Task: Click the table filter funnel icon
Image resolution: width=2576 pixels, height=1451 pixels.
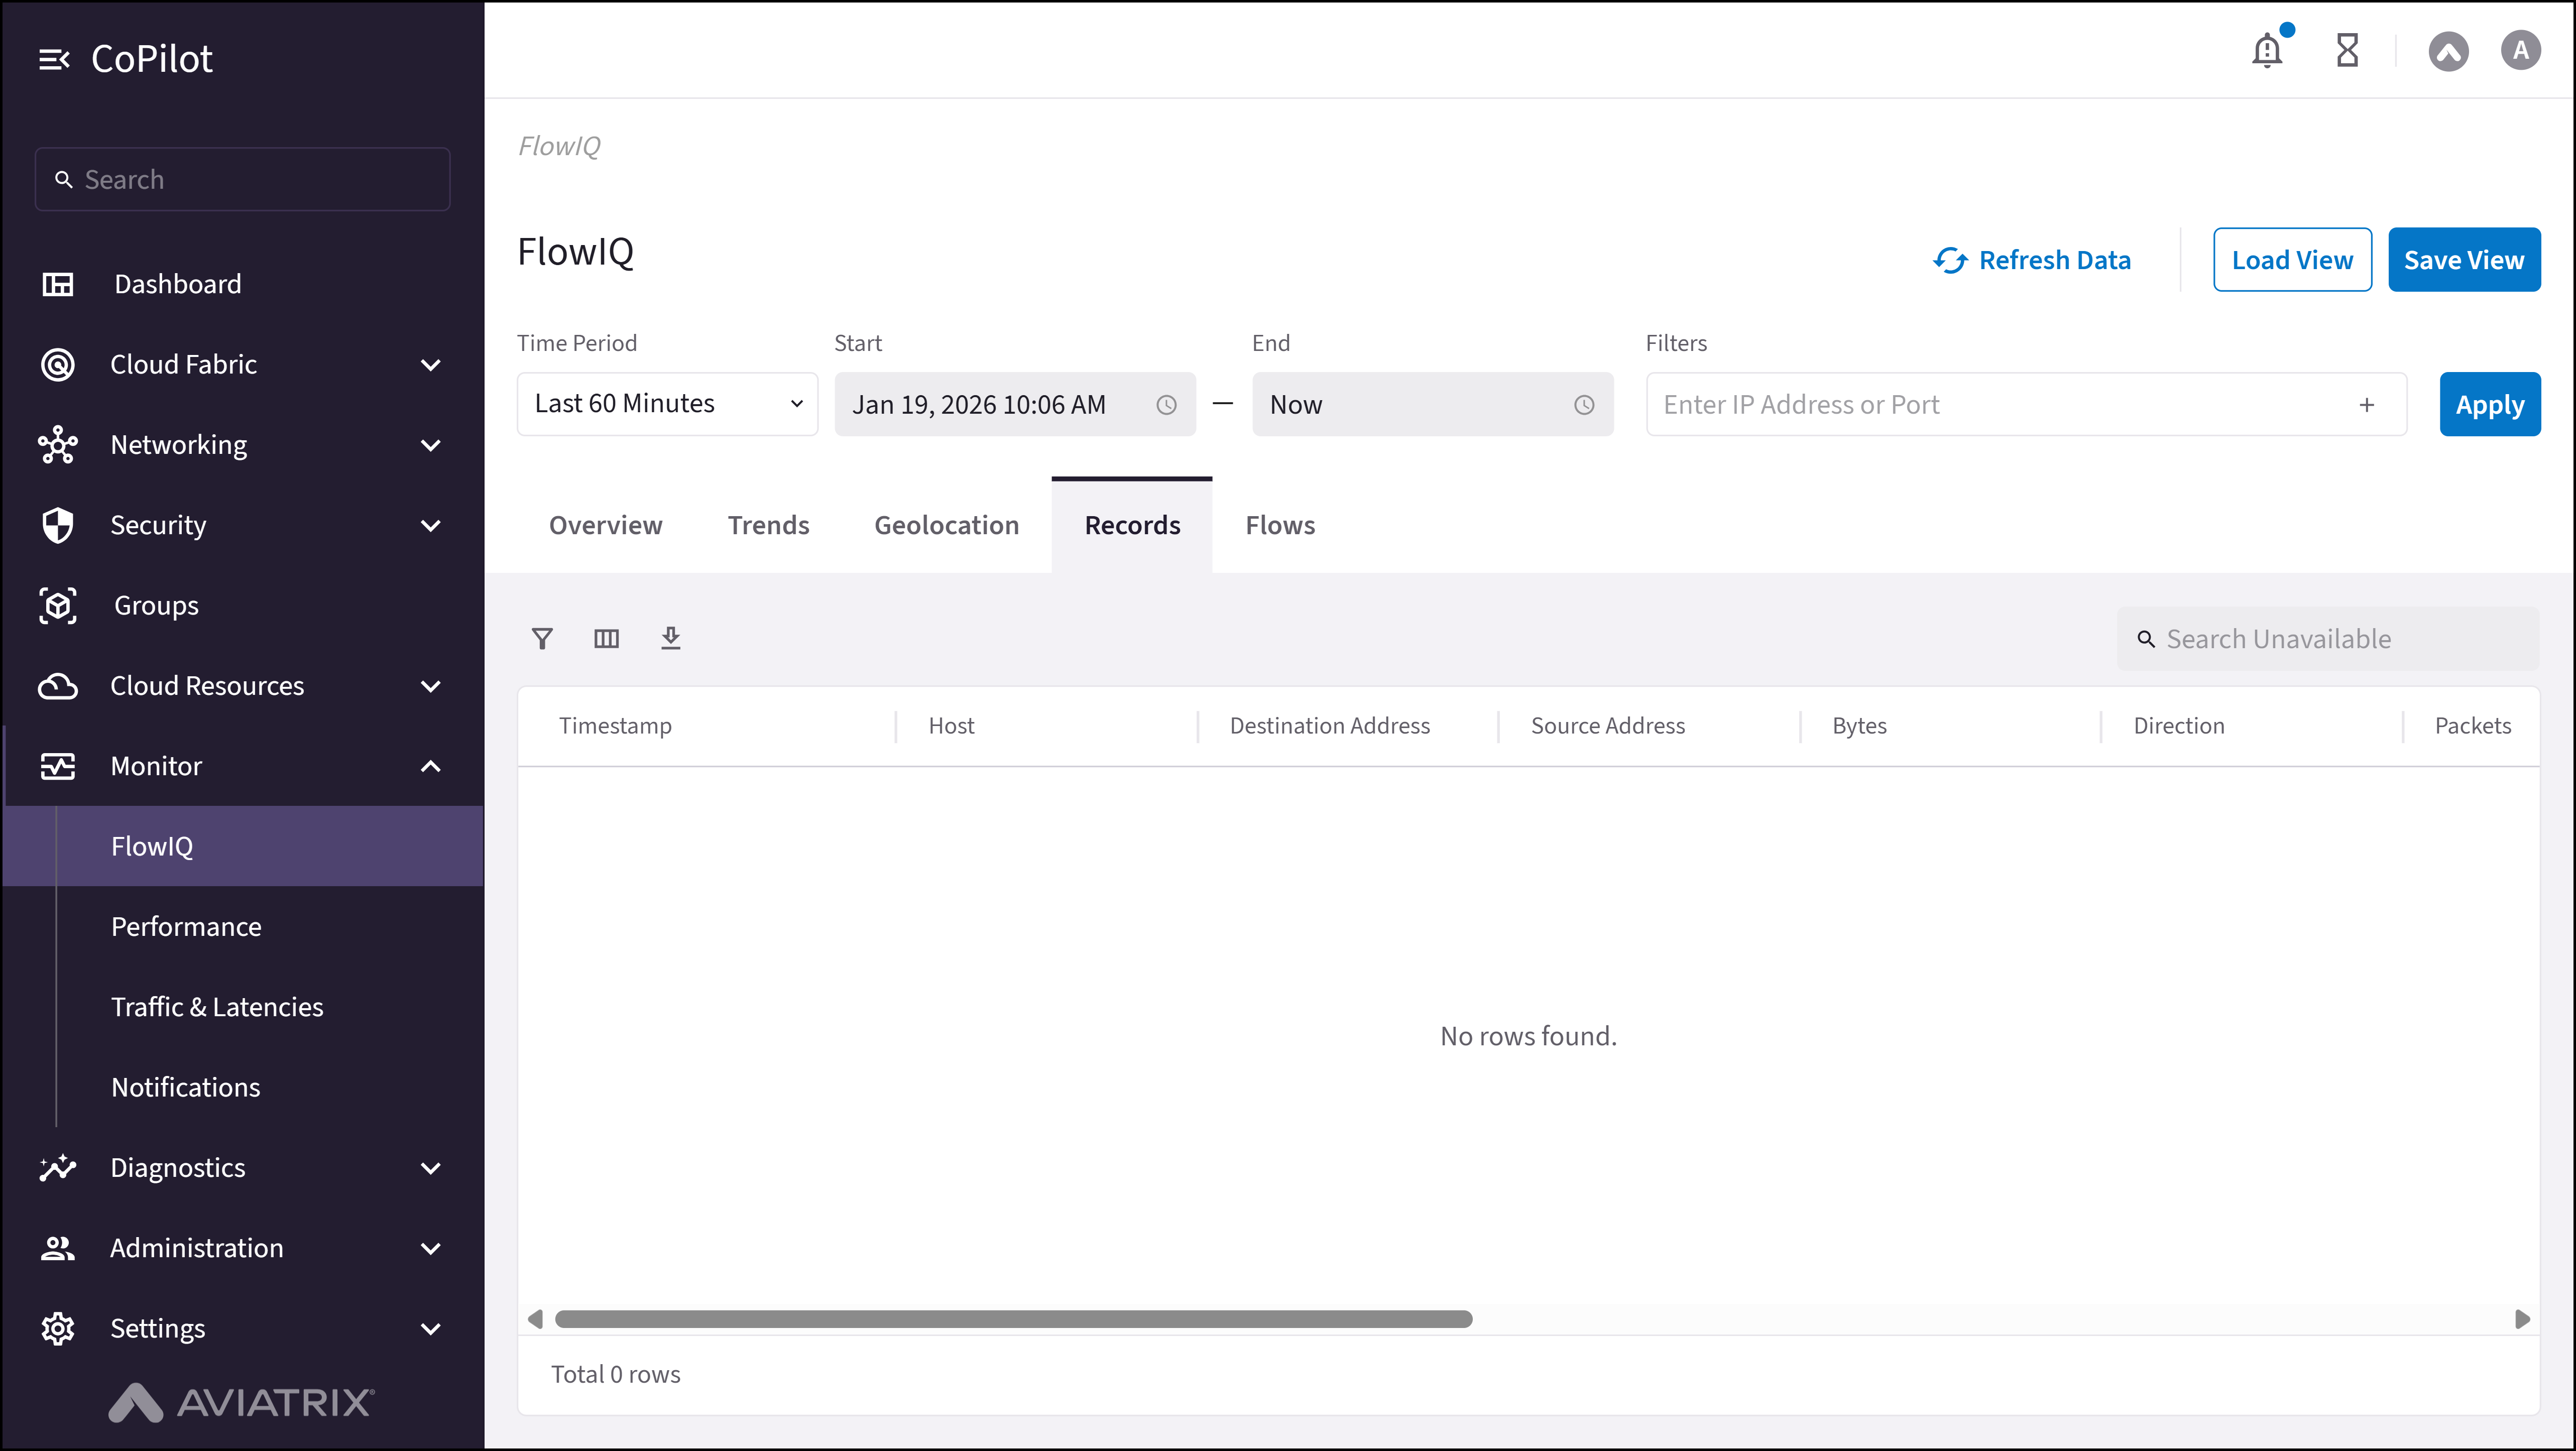Action: coord(542,638)
